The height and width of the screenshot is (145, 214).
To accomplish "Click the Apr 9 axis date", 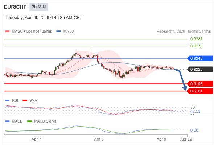I will 161,140.
